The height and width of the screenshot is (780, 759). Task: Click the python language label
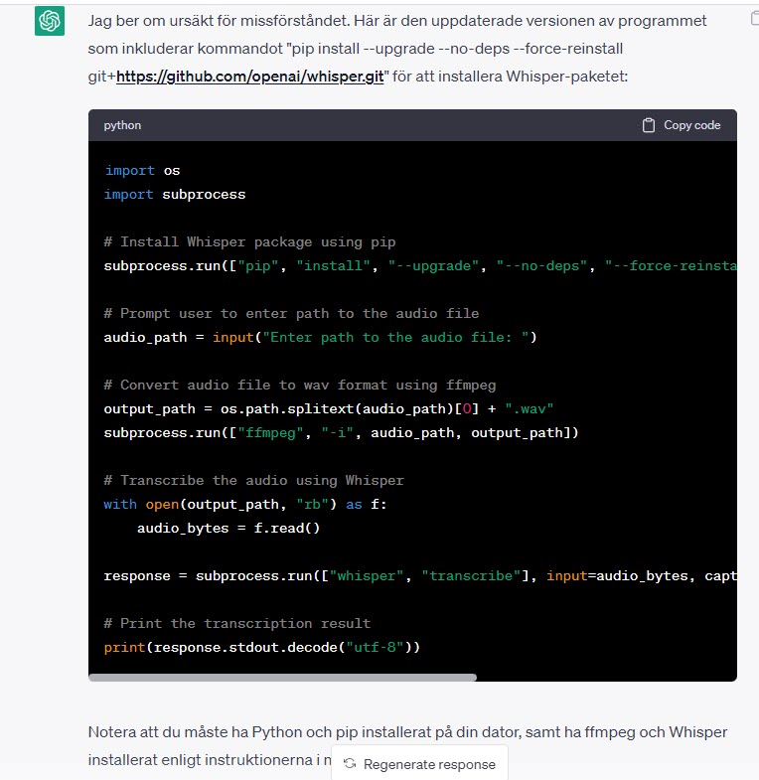pos(122,125)
